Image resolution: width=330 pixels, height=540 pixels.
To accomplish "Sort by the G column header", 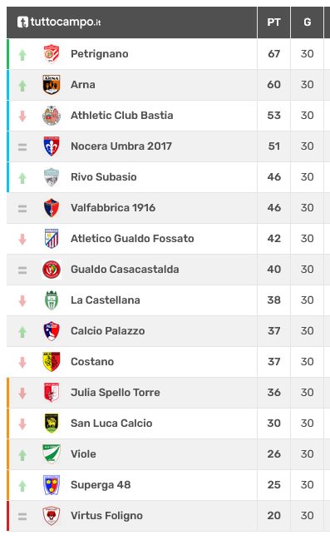I will (308, 22).
